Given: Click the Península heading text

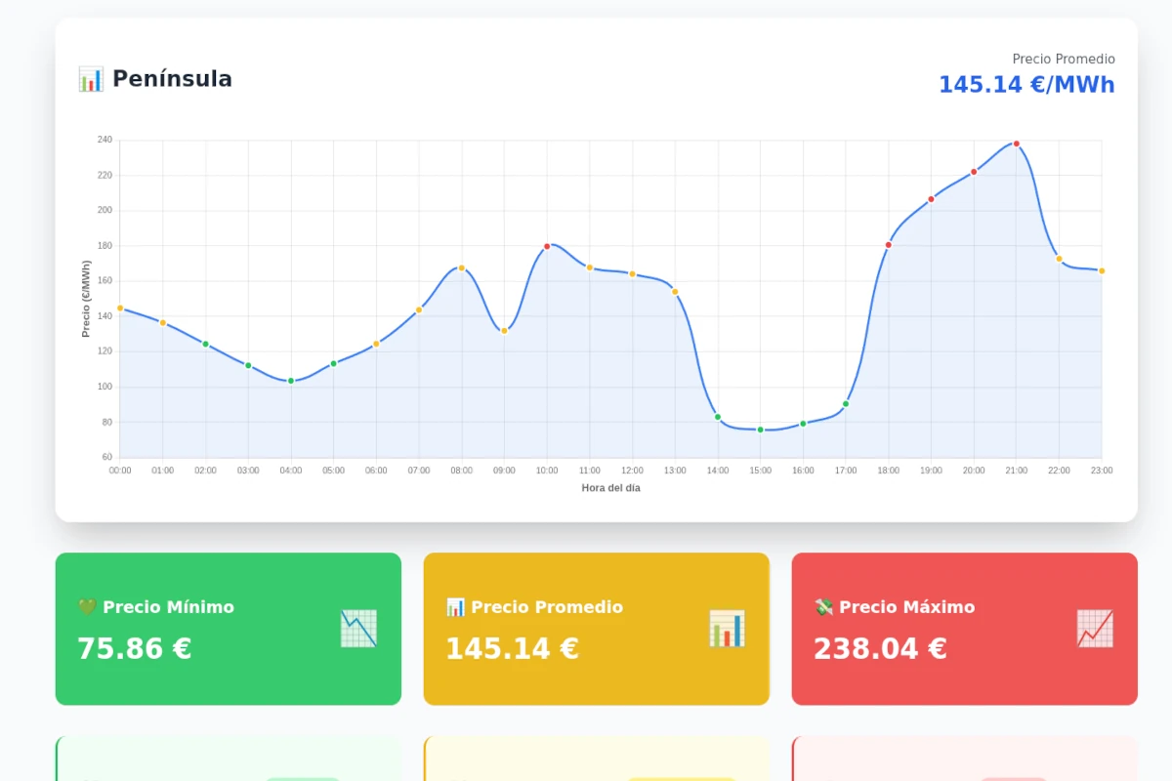Looking at the screenshot, I should click(172, 79).
